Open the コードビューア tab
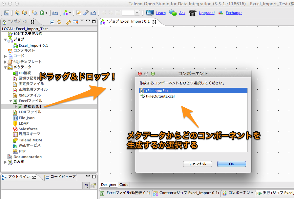This screenshot has width=294, height=199. [60, 177]
